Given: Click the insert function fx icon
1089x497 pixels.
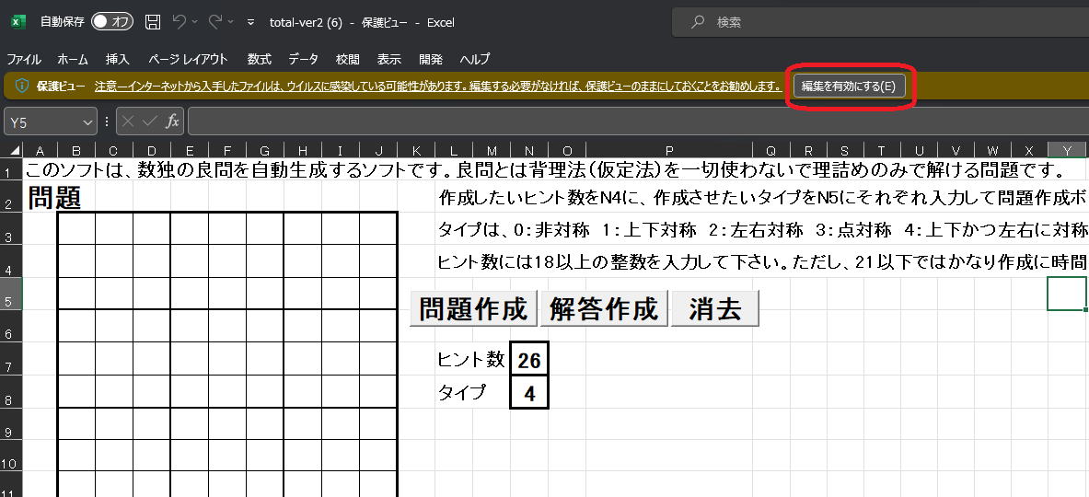Looking at the screenshot, I should [x=172, y=122].
